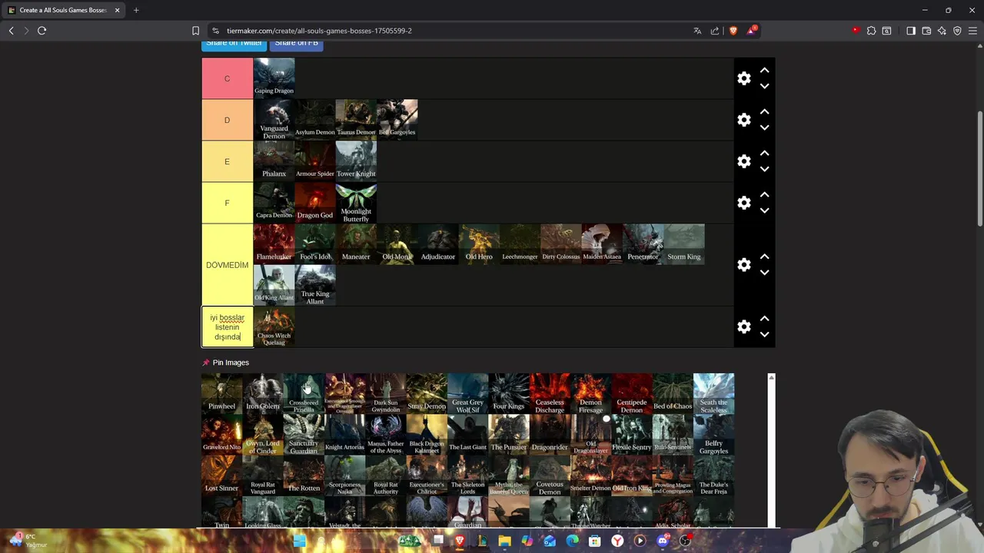Select Tower Knight thumbnail in E tier

[x=356, y=161]
